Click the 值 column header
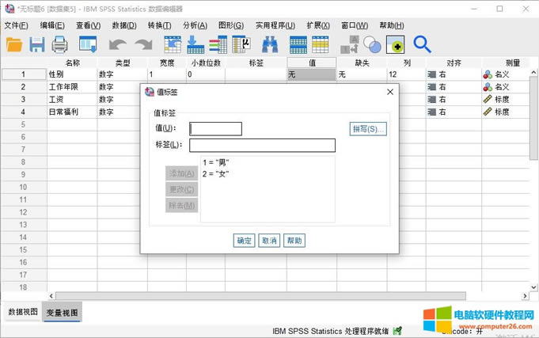 pos(312,63)
